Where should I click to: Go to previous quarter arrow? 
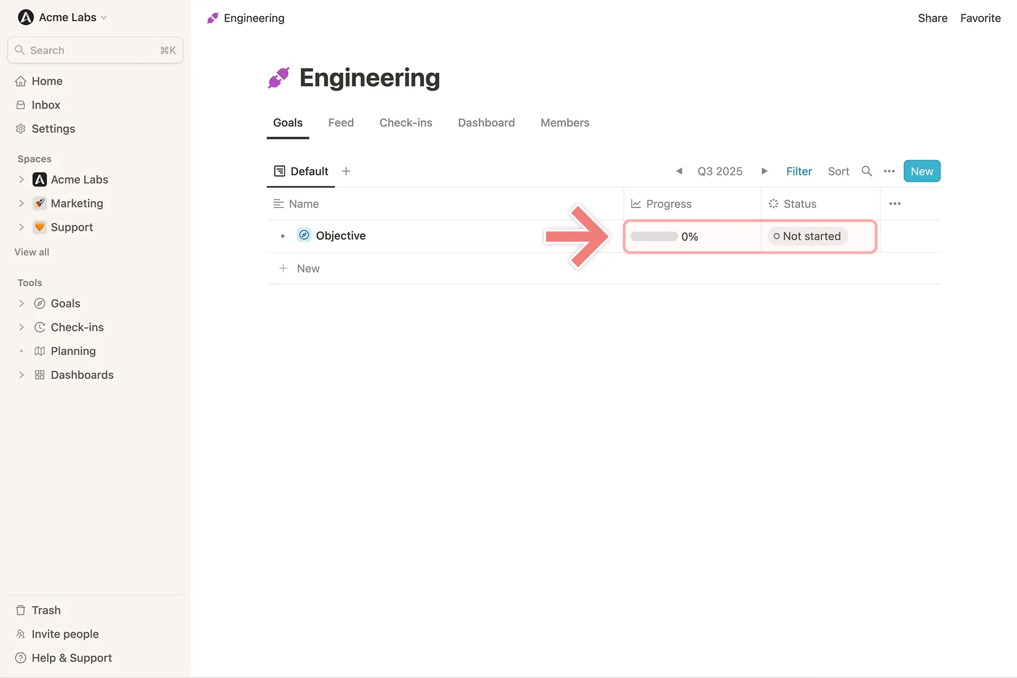click(x=679, y=171)
